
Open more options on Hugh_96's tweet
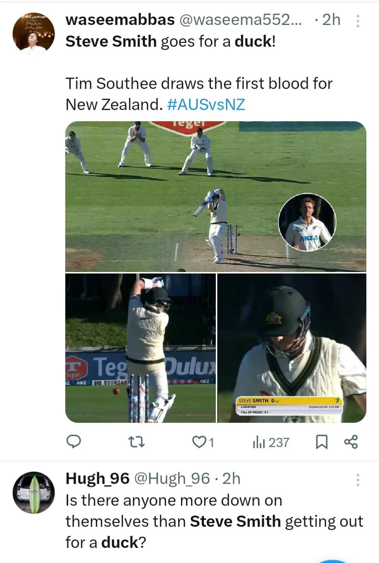[x=358, y=480]
